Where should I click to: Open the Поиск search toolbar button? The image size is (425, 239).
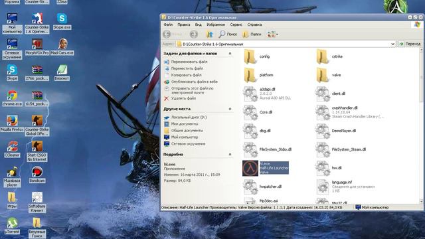[x=228, y=34]
